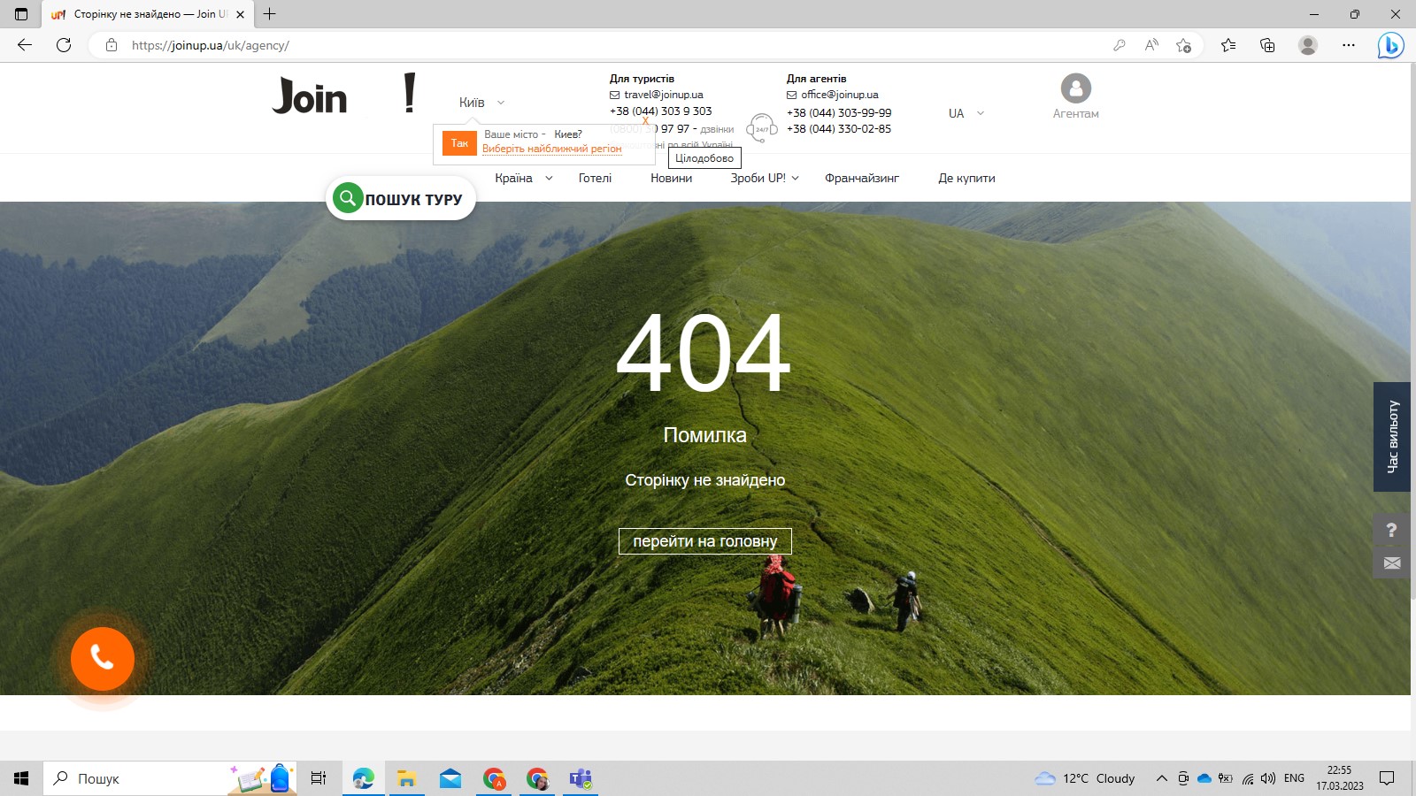1416x796 pixels.
Task: Click the Виберіть найближчий регіон link
Action: pyautogui.click(x=551, y=149)
